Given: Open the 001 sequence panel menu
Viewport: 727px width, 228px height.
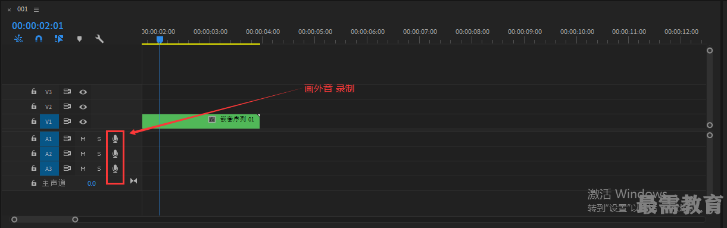Looking at the screenshot, I should coord(36,10).
